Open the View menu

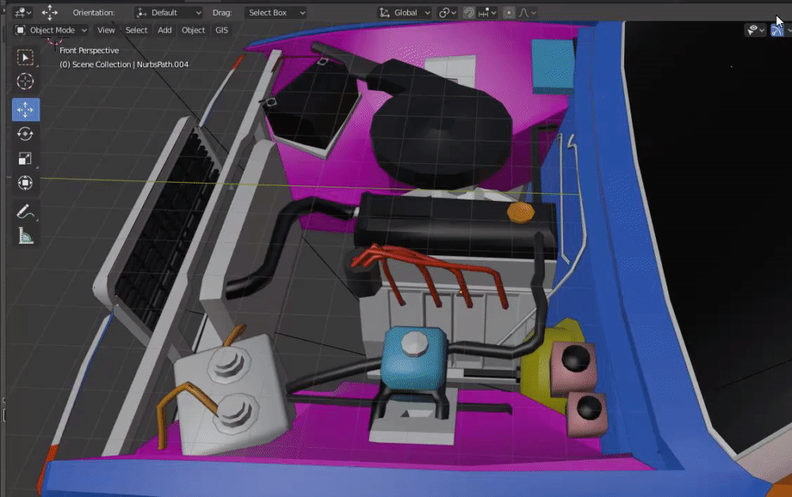pos(106,30)
